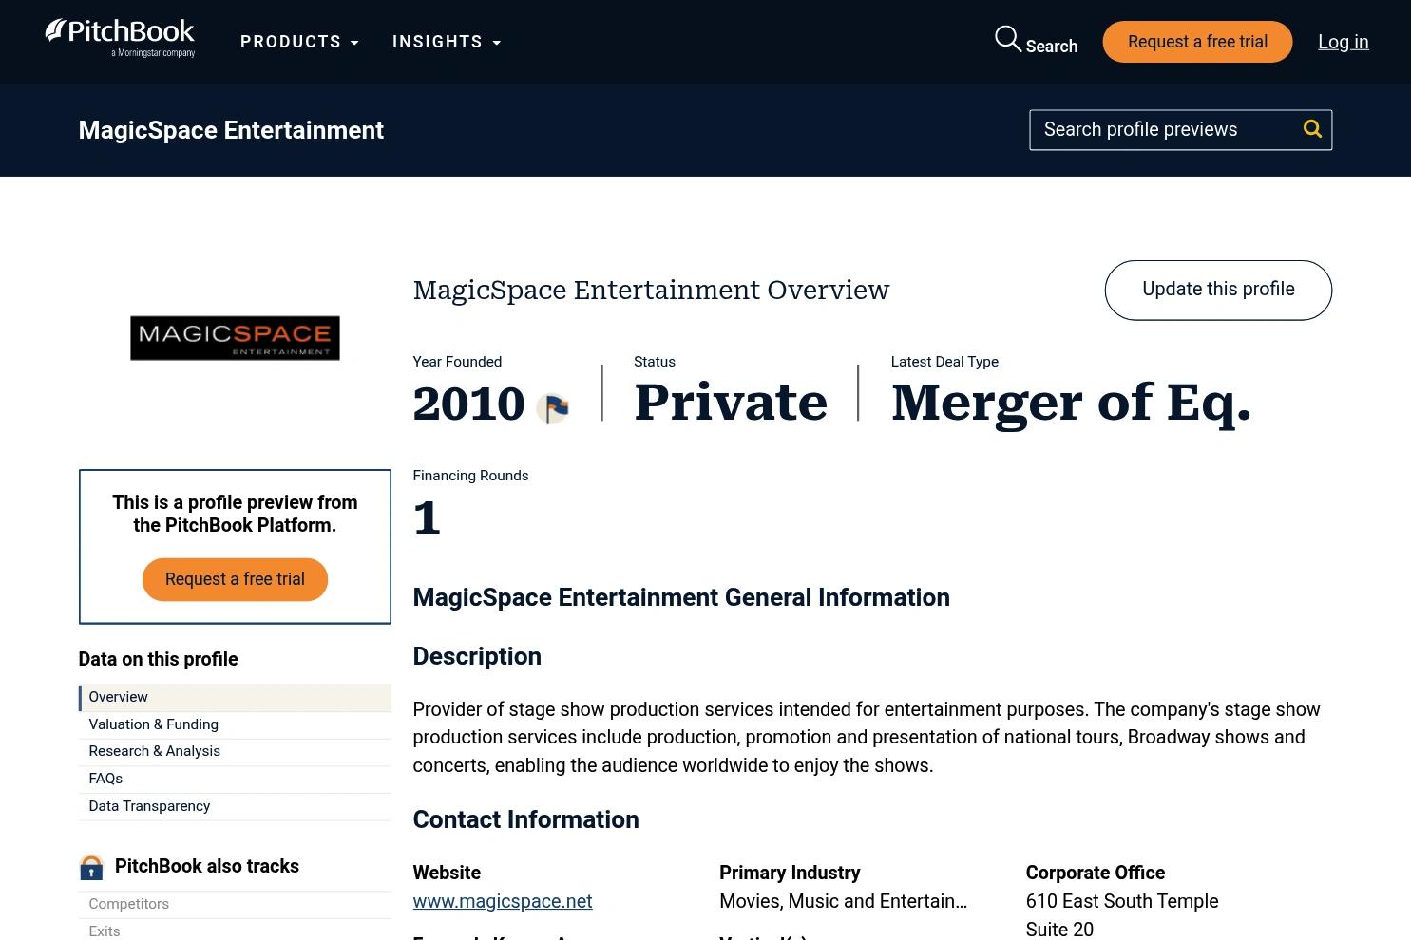Click the Movies, Music and Entertain… industry text
The width and height of the screenshot is (1411, 940).
click(x=844, y=901)
